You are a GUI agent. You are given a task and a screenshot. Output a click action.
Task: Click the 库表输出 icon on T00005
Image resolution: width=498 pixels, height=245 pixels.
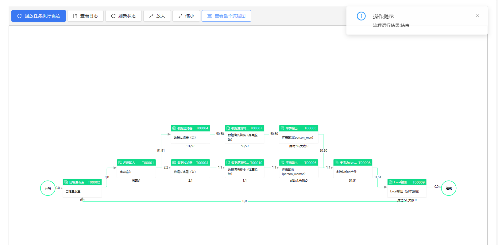click(x=282, y=128)
